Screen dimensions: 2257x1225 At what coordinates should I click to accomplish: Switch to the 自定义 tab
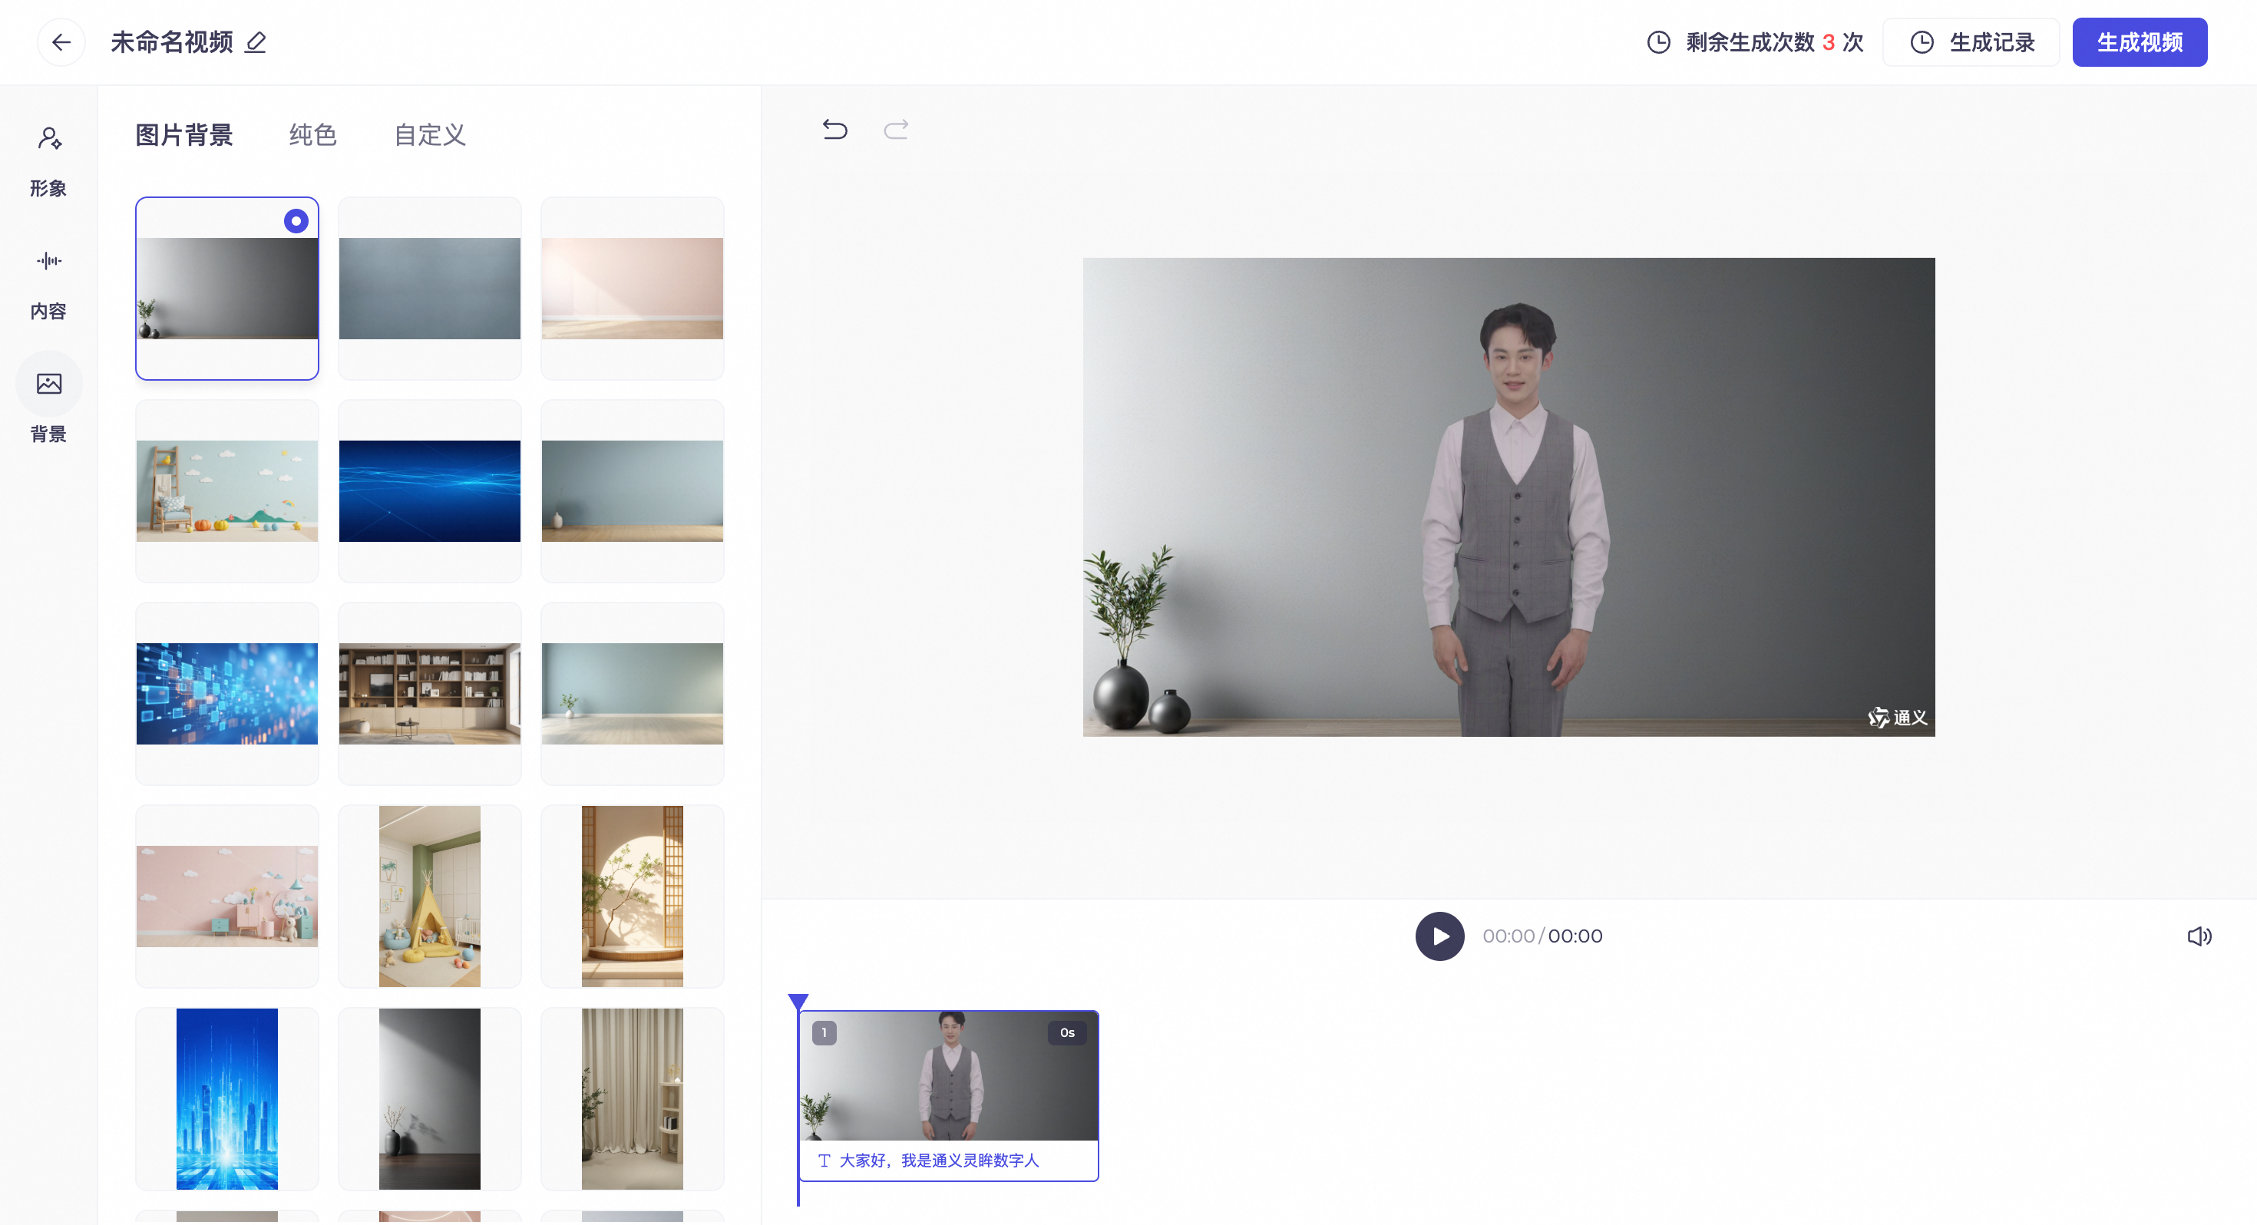(x=430, y=135)
